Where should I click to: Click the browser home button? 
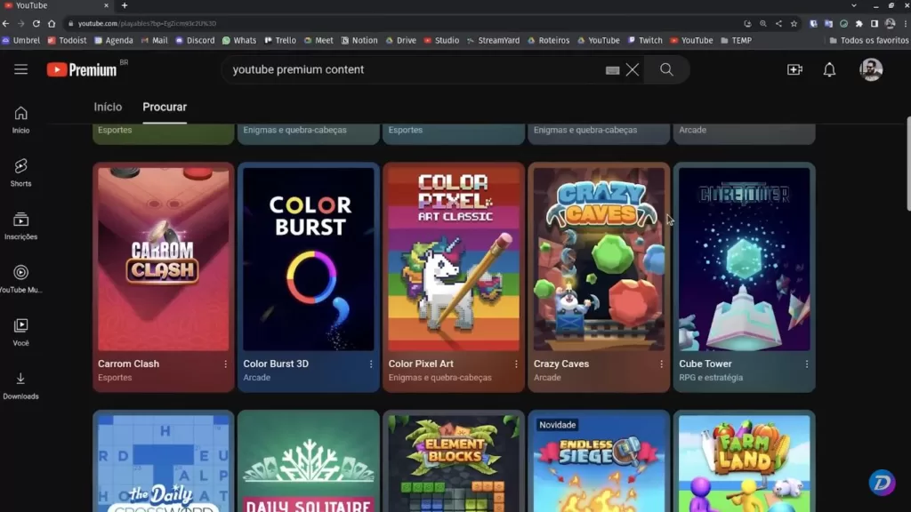[x=52, y=23]
